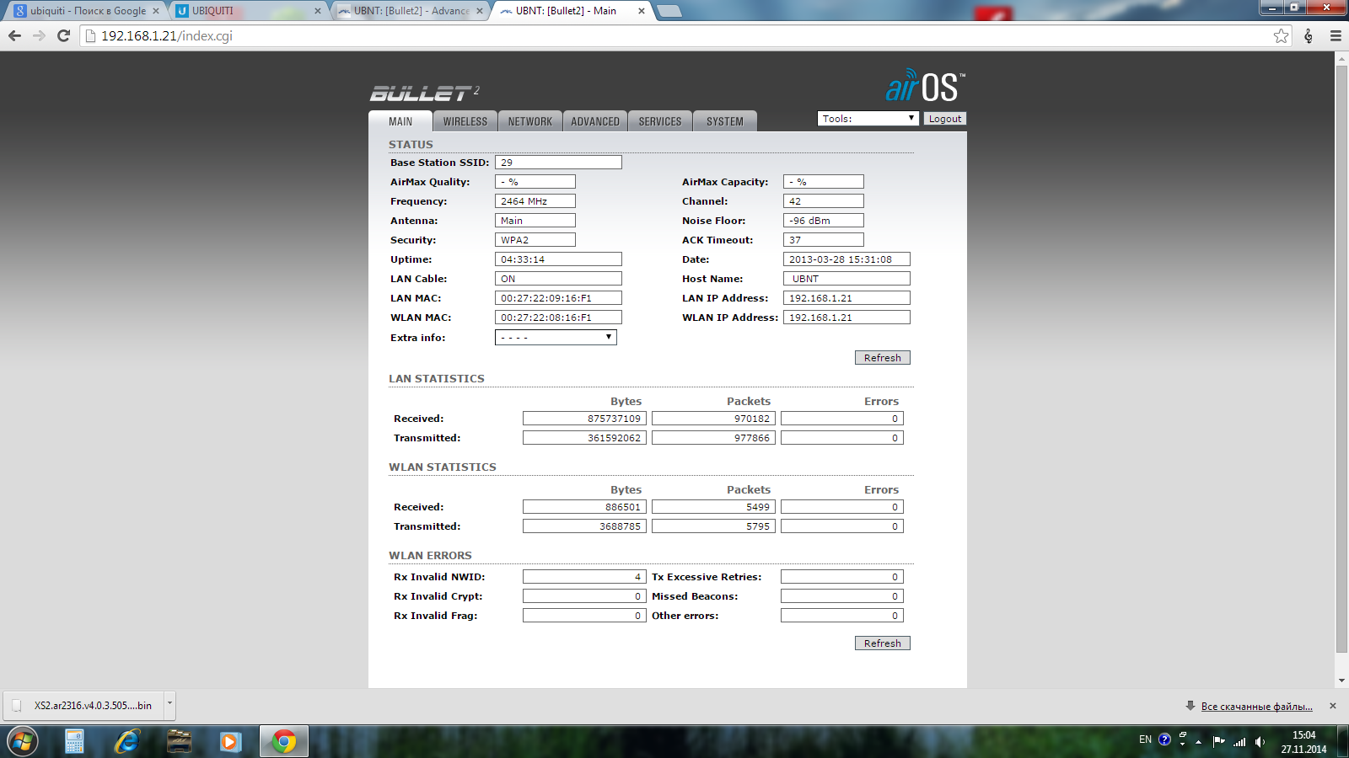The image size is (1349, 758).
Task: Click the address bar URL
Action: [167, 35]
